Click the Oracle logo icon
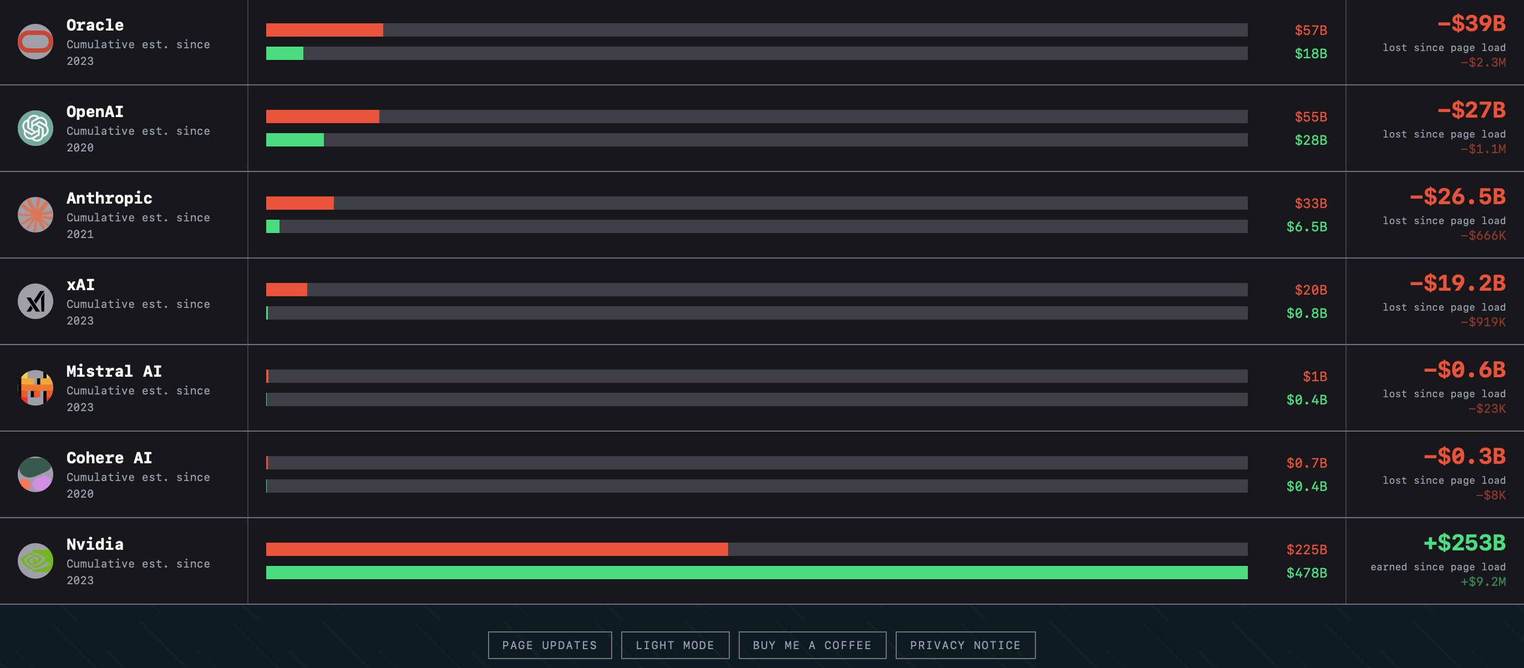This screenshot has width=1524, height=668. (35, 42)
